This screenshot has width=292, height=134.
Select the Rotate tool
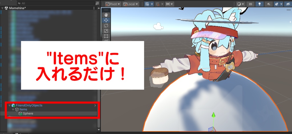(x=106, y=25)
